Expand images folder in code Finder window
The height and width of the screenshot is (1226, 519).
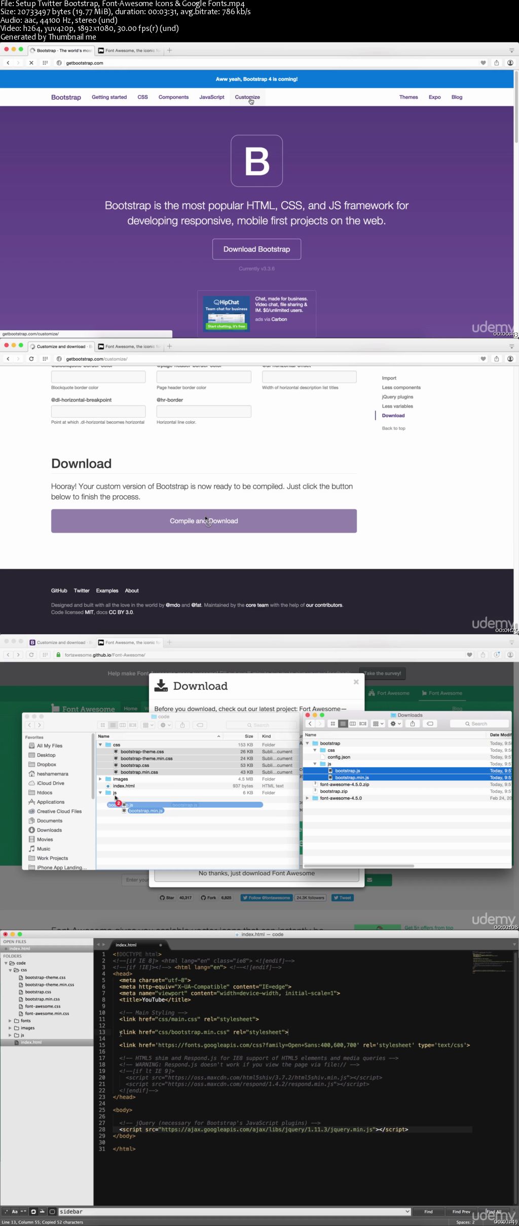(x=100, y=779)
